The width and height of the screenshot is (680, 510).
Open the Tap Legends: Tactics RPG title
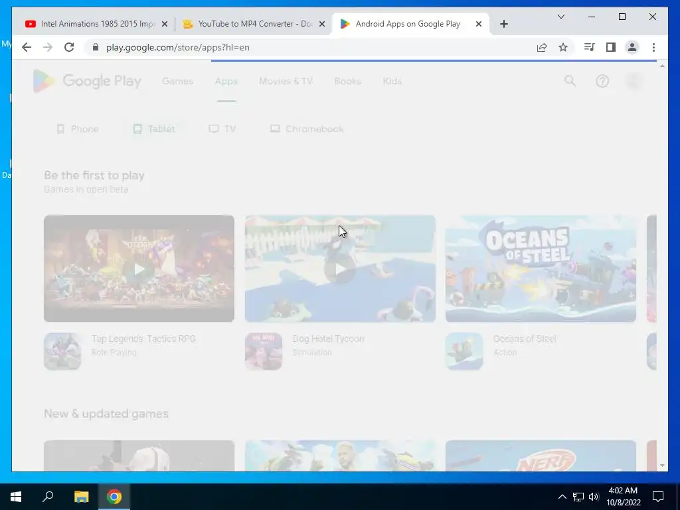[143, 339]
